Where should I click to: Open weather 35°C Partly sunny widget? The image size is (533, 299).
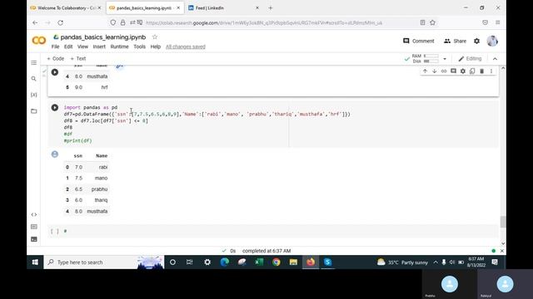click(x=402, y=262)
